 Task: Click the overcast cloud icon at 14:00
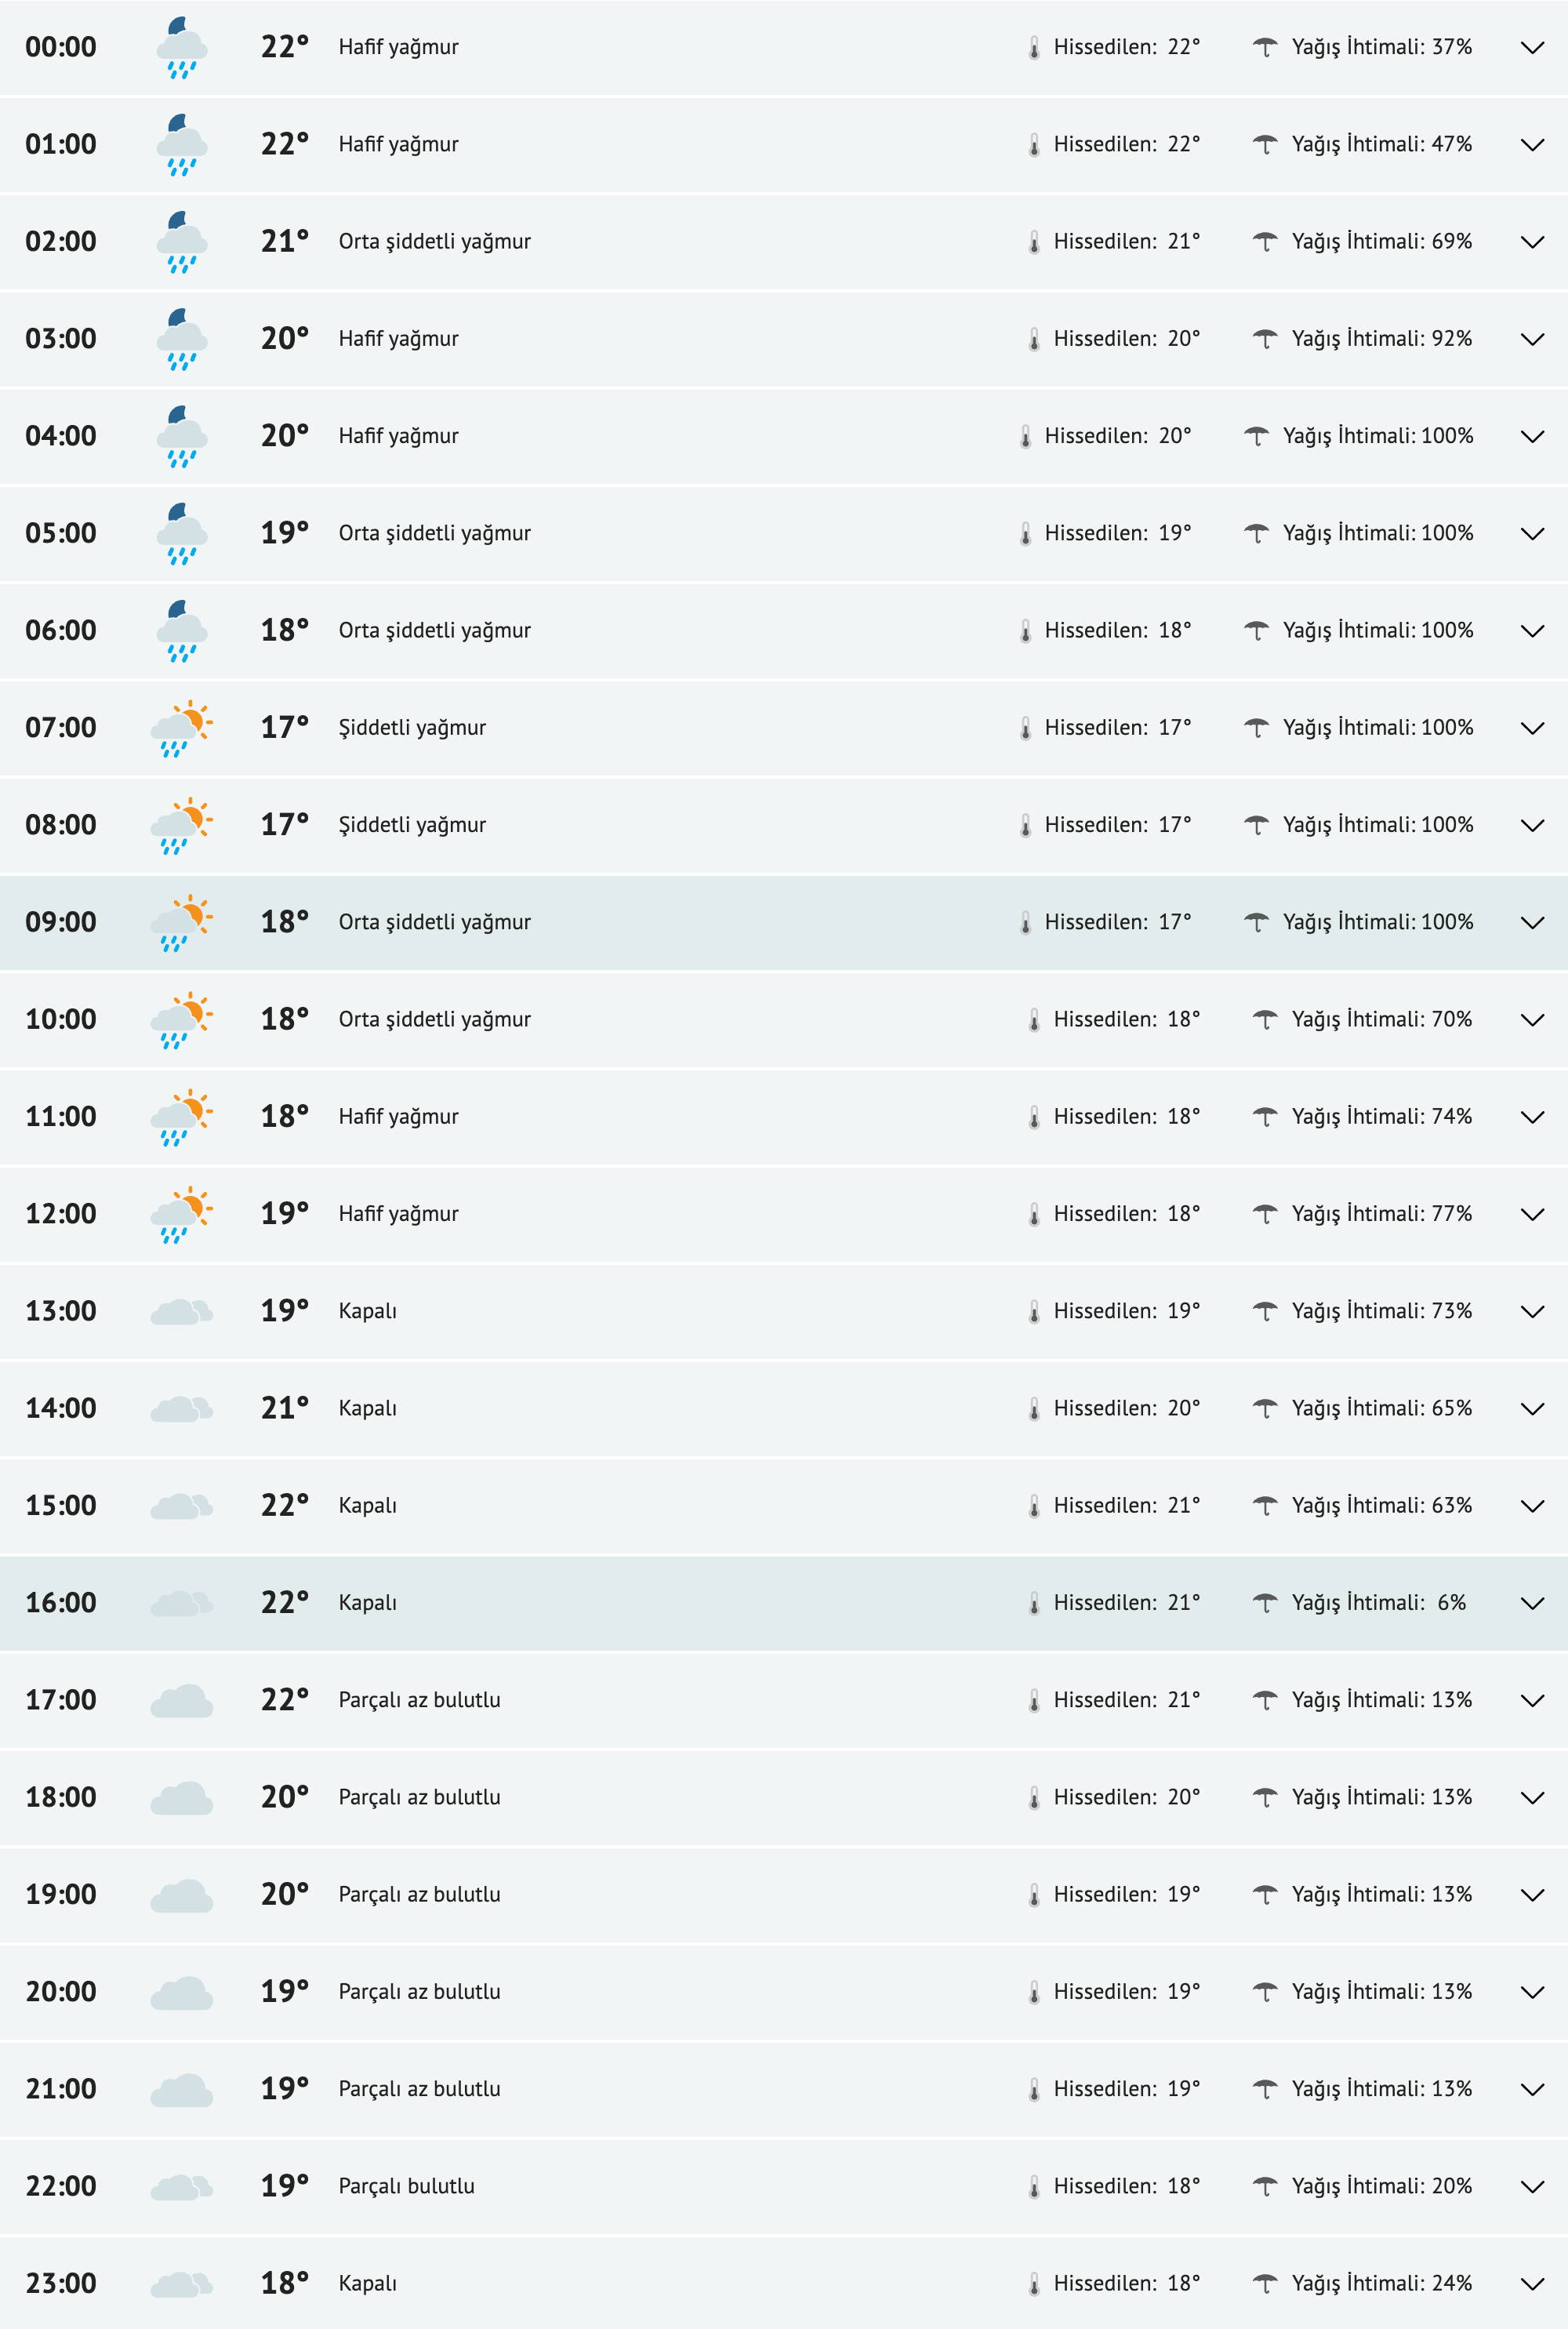point(180,1407)
